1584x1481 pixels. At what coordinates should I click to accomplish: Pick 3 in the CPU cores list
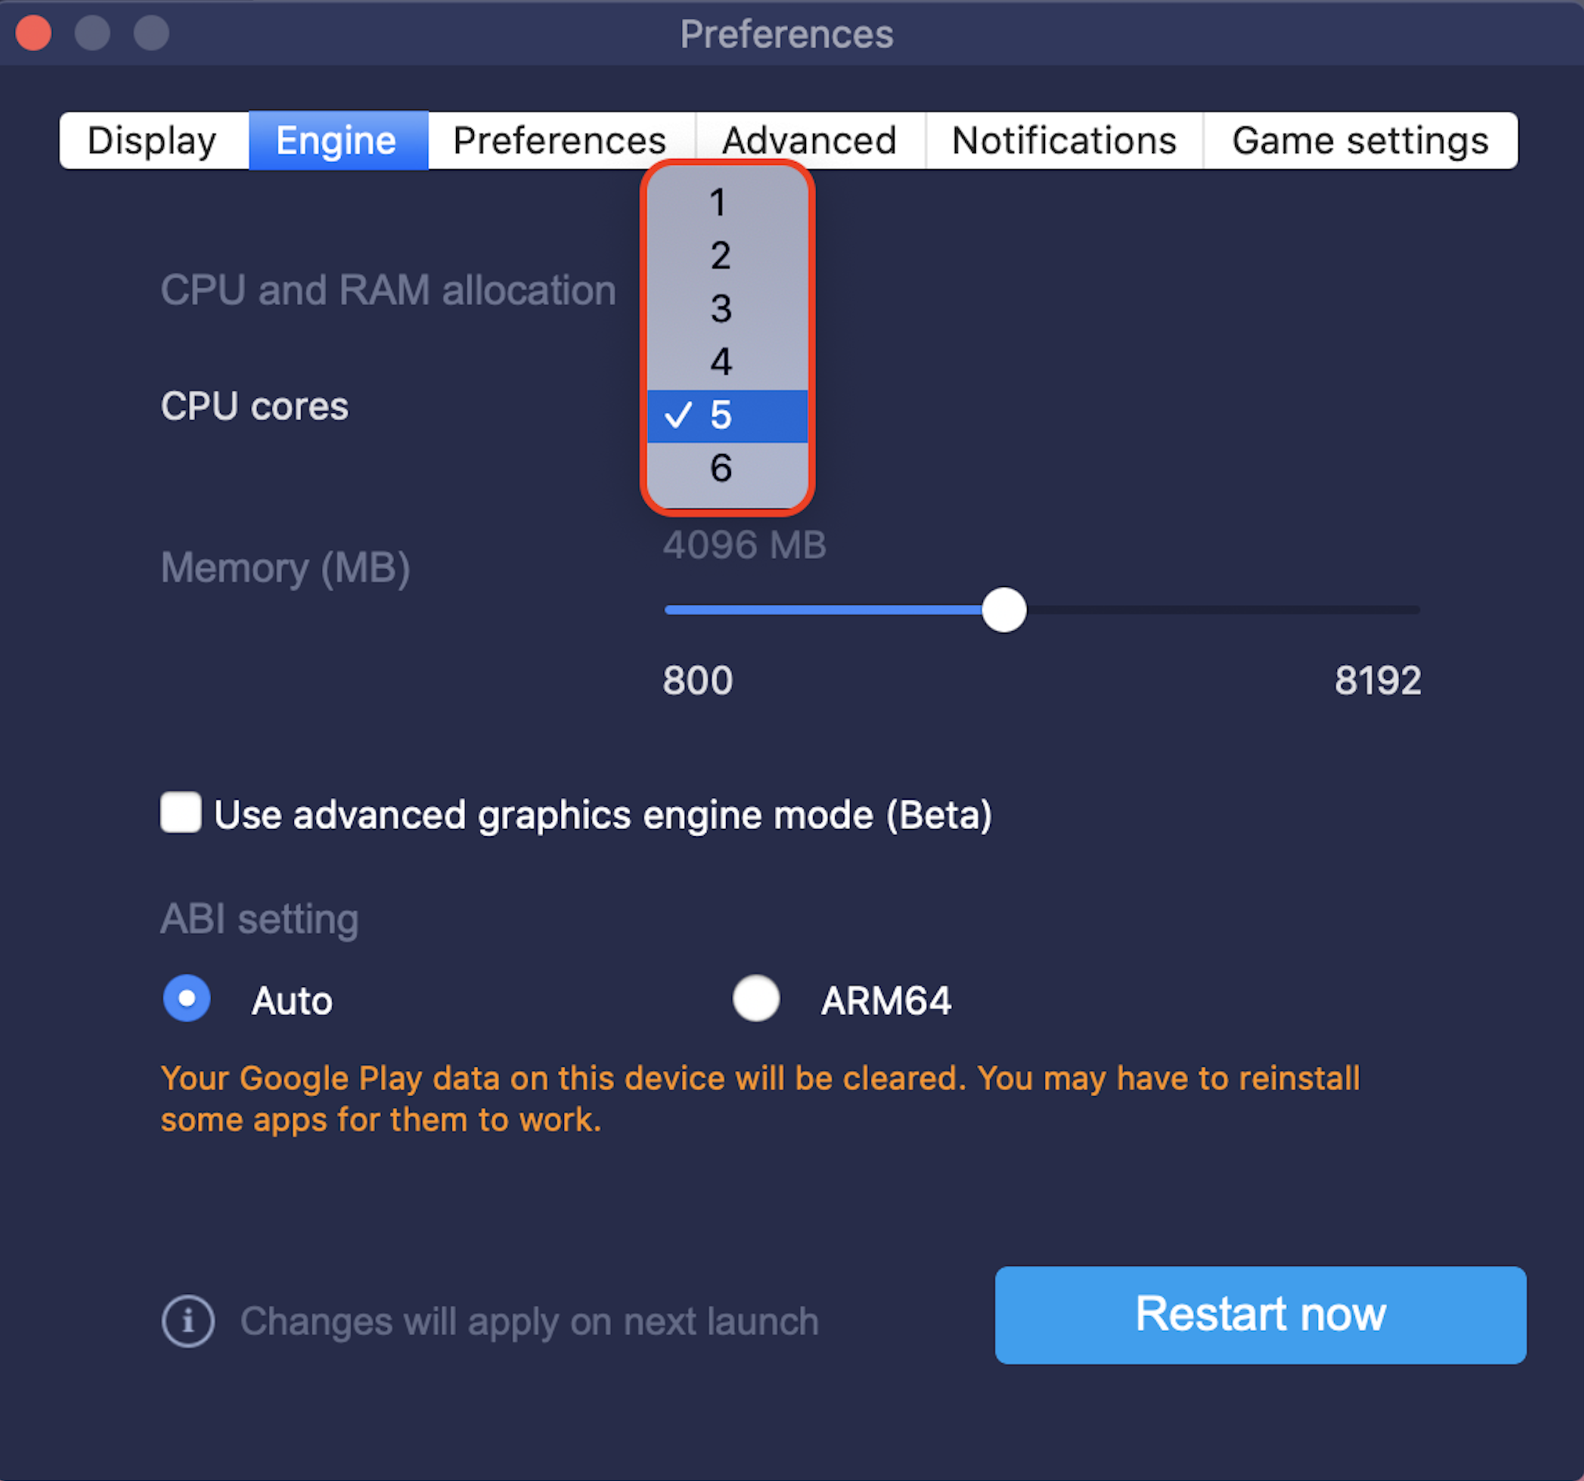tap(727, 309)
